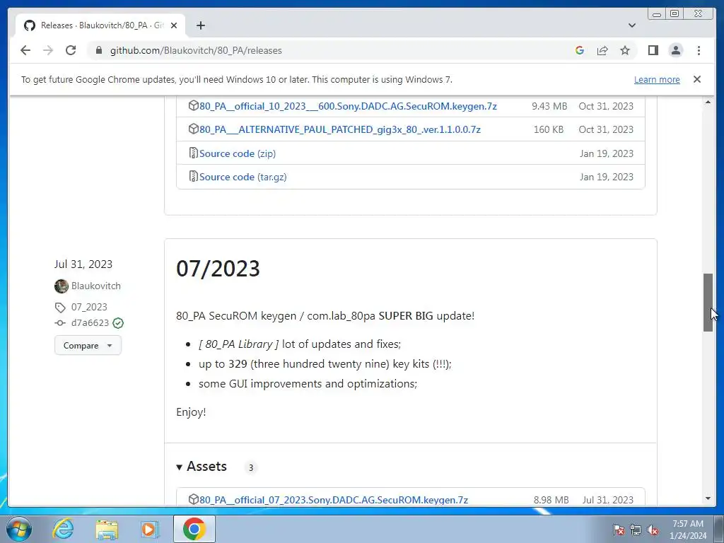The image size is (724, 543).
Task: Reload the GitHub releases page
Action: (71, 50)
